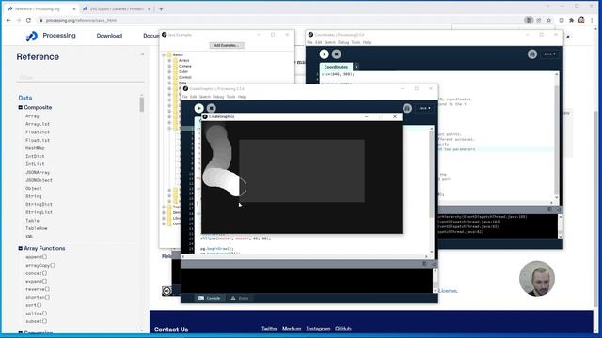This screenshot has height=338, width=602.
Task: Collapse the Array Functions section in sidebar
Action: (21, 248)
